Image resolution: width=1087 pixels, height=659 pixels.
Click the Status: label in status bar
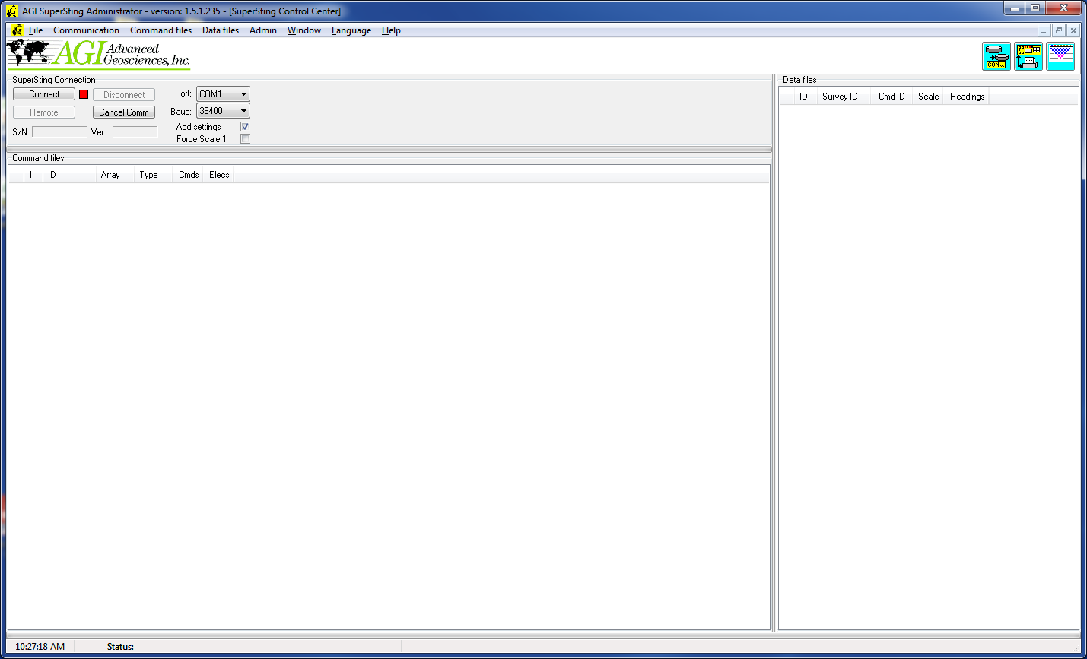click(x=120, y=647)
